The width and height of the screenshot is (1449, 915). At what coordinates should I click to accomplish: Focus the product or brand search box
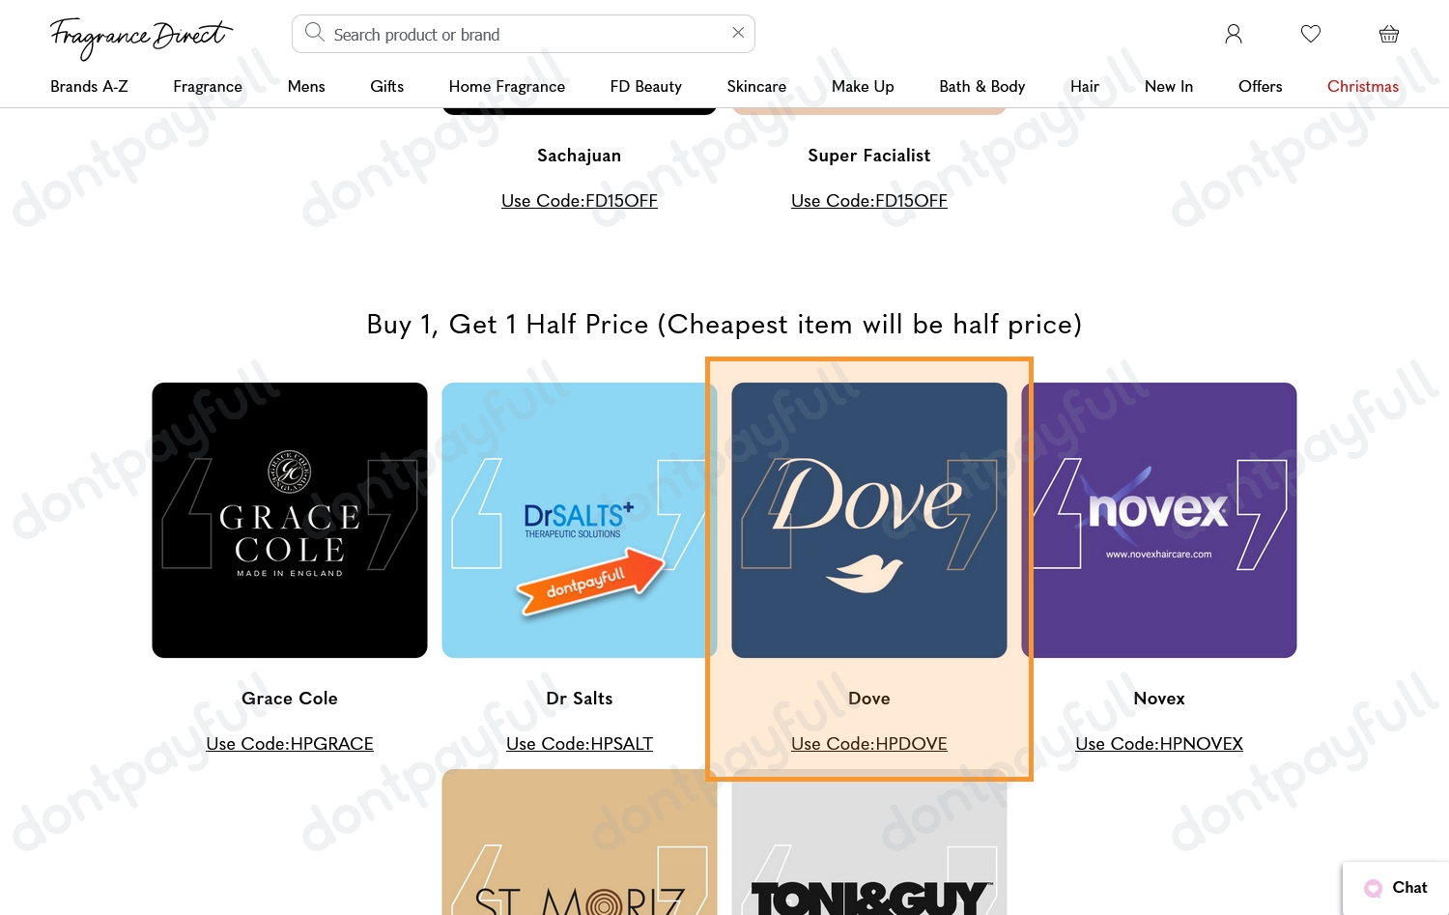524,34
